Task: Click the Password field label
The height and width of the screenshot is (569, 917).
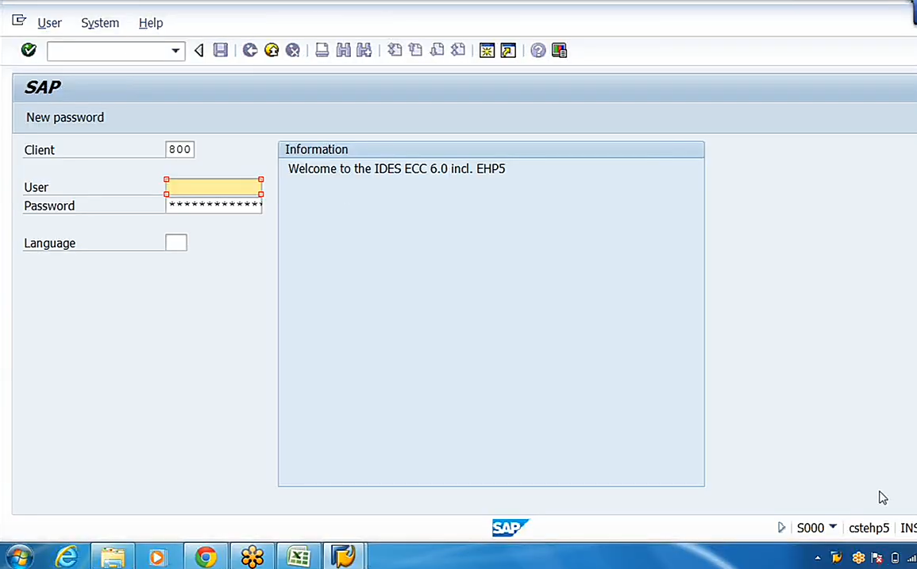Action: pyautogui.click(x=49, y=206)
